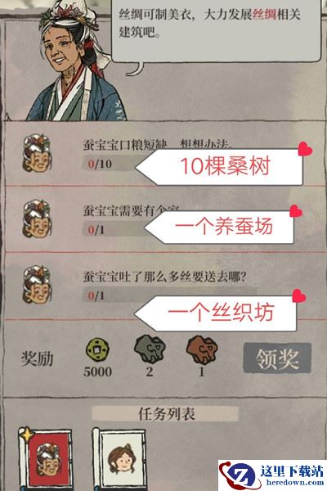This screenshot has width=327, height=491.
Task: Select the gray elephant reward icon
Action: click(150, 349)
